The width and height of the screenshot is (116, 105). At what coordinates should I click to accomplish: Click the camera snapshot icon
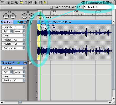pyautogui.click(x=31, y=2)
